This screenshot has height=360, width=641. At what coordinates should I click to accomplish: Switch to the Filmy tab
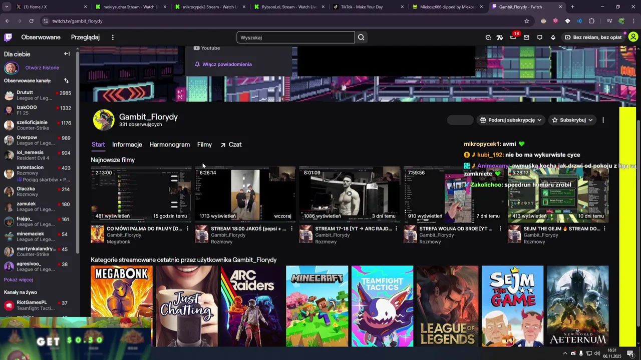click(204, 144)
